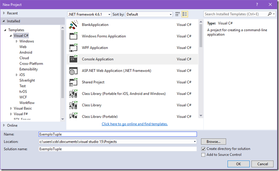
Task: Click the Solution name input field
Action: click(x=118, y=149)
